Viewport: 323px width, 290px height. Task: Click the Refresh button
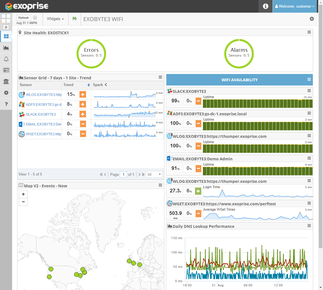click(23, 17)
